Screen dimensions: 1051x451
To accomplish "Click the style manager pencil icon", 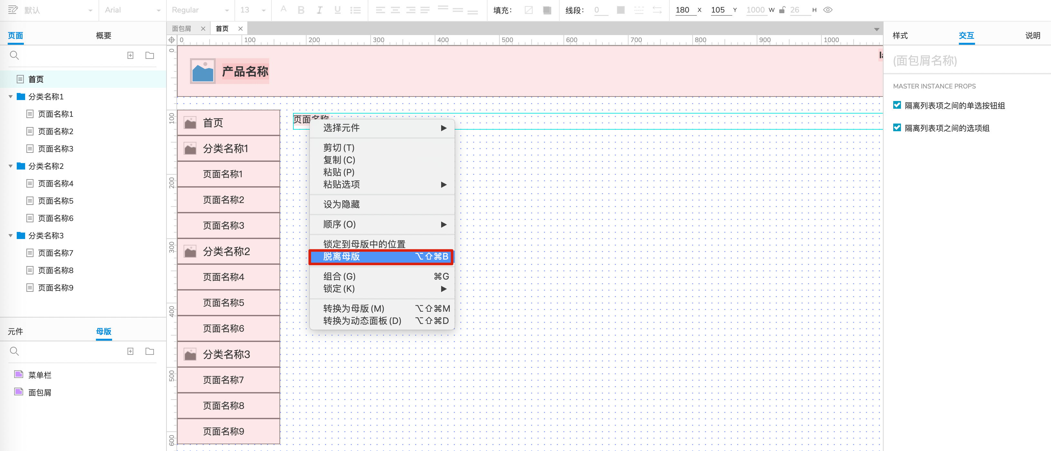I will pos(13,10).
